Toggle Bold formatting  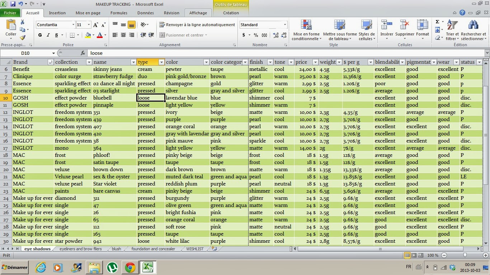[x=40, y=35]
